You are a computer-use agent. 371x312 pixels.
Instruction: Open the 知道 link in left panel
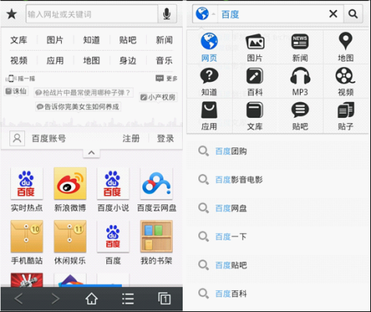[91, 40]
